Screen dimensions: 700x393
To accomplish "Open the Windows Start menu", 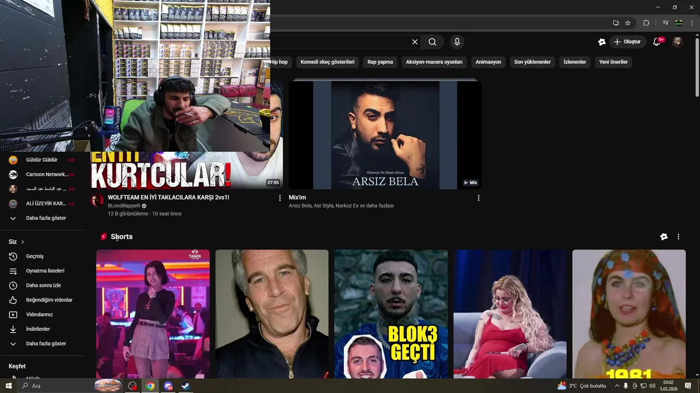I will 9,386.
